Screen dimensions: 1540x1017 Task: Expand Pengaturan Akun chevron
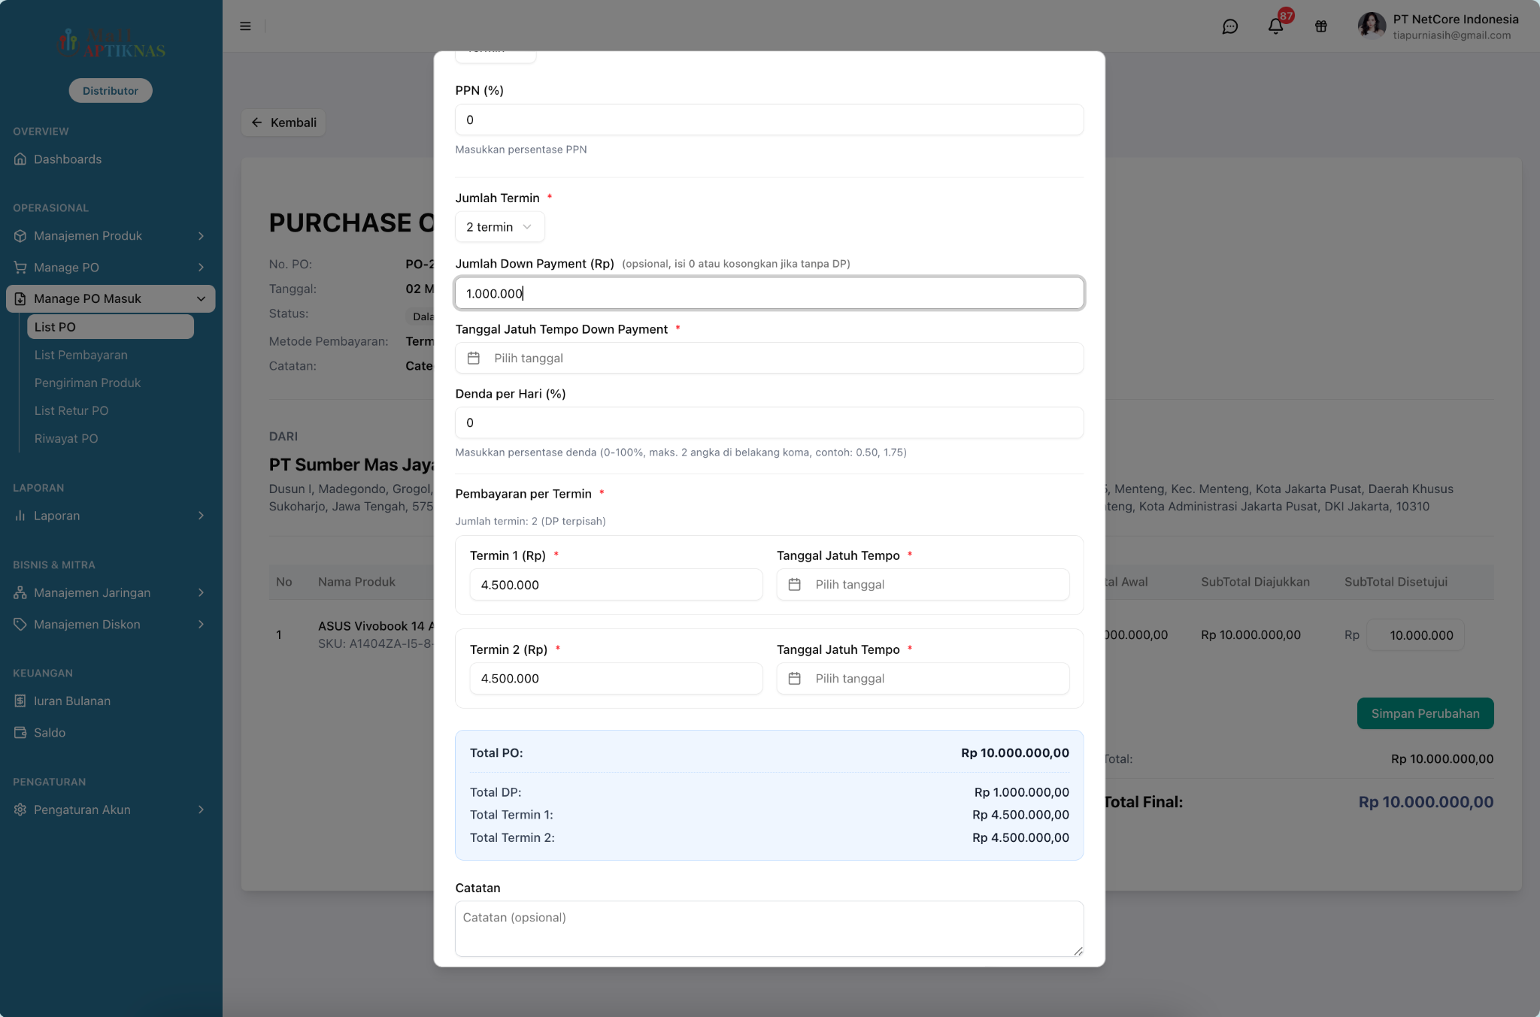pos(201,810)
